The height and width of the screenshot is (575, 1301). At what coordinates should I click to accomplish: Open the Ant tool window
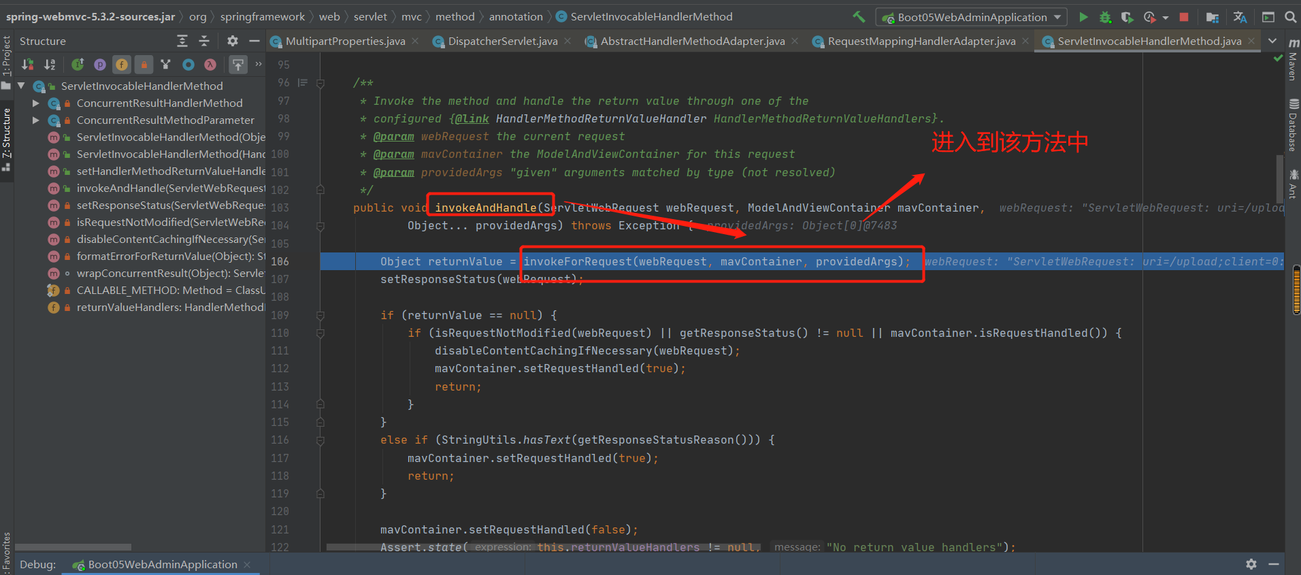(x=1293, y=184)
